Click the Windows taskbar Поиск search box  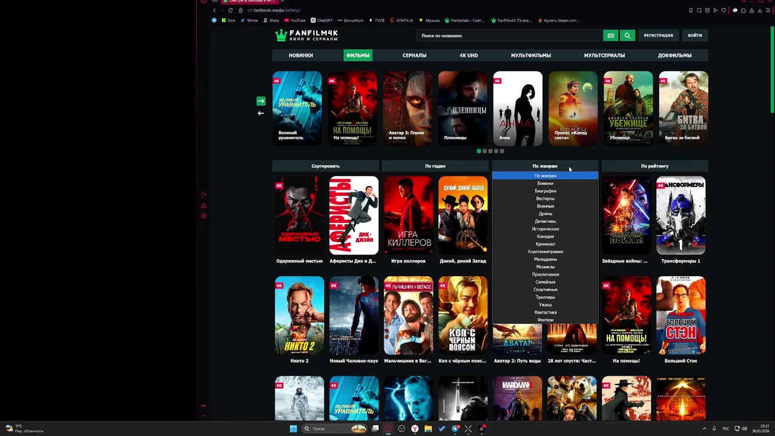tap(335, 429)
